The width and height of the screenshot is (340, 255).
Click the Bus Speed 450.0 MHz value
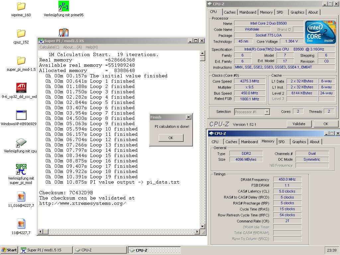250,93
